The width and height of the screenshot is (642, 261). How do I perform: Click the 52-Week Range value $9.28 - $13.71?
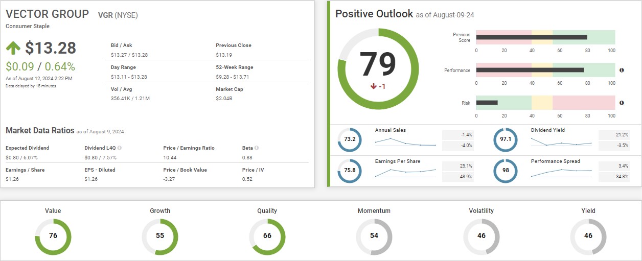tap(233, 77)
